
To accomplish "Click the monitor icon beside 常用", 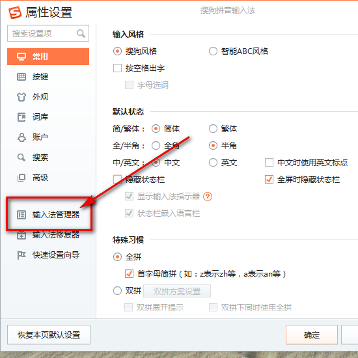I will [21, 57].
